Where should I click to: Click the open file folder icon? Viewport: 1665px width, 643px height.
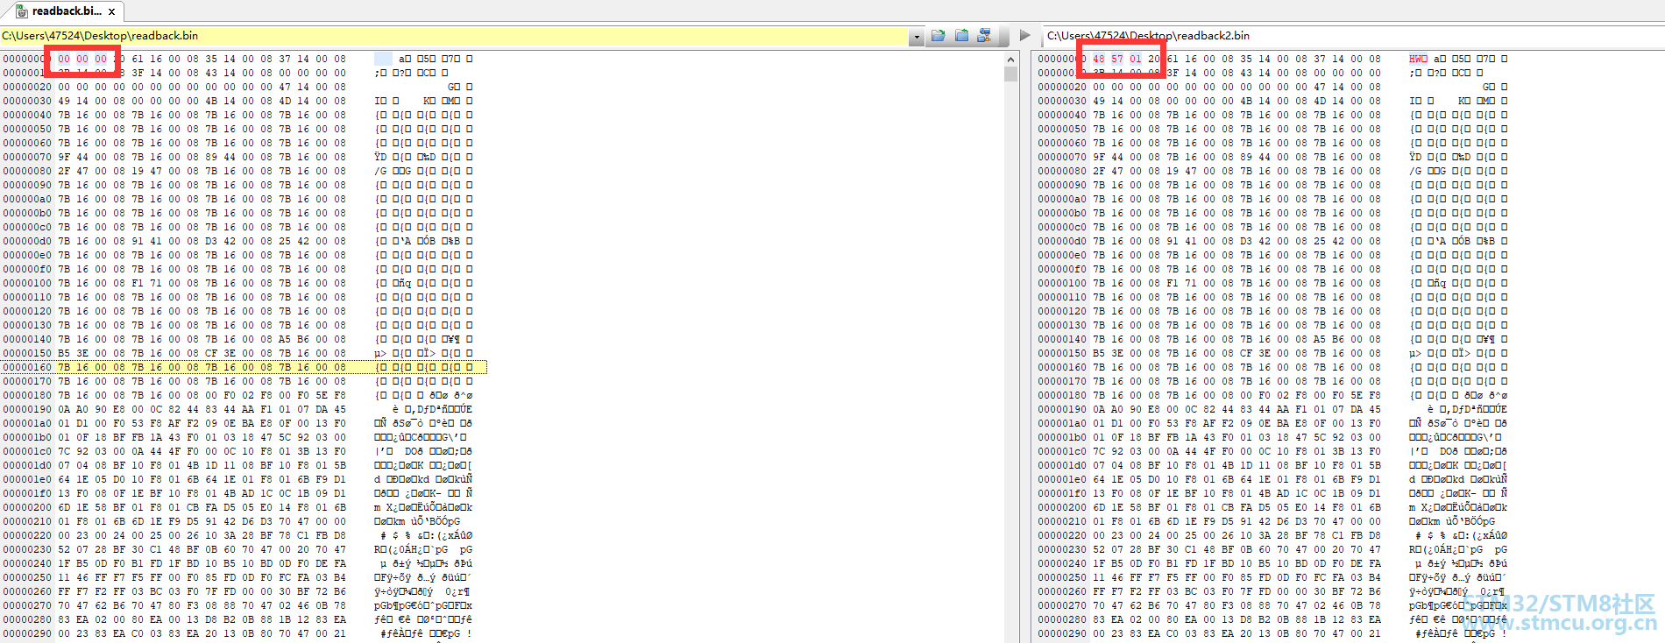click(939, 36)
